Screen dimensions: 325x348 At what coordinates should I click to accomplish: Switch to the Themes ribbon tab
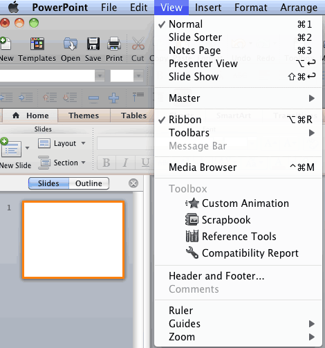coord(84,116)
